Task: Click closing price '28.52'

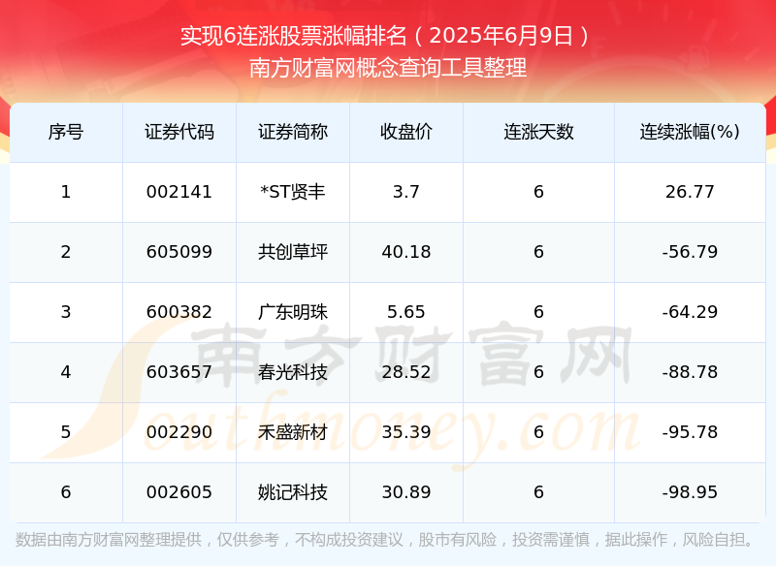Action: tap(405, 372)
